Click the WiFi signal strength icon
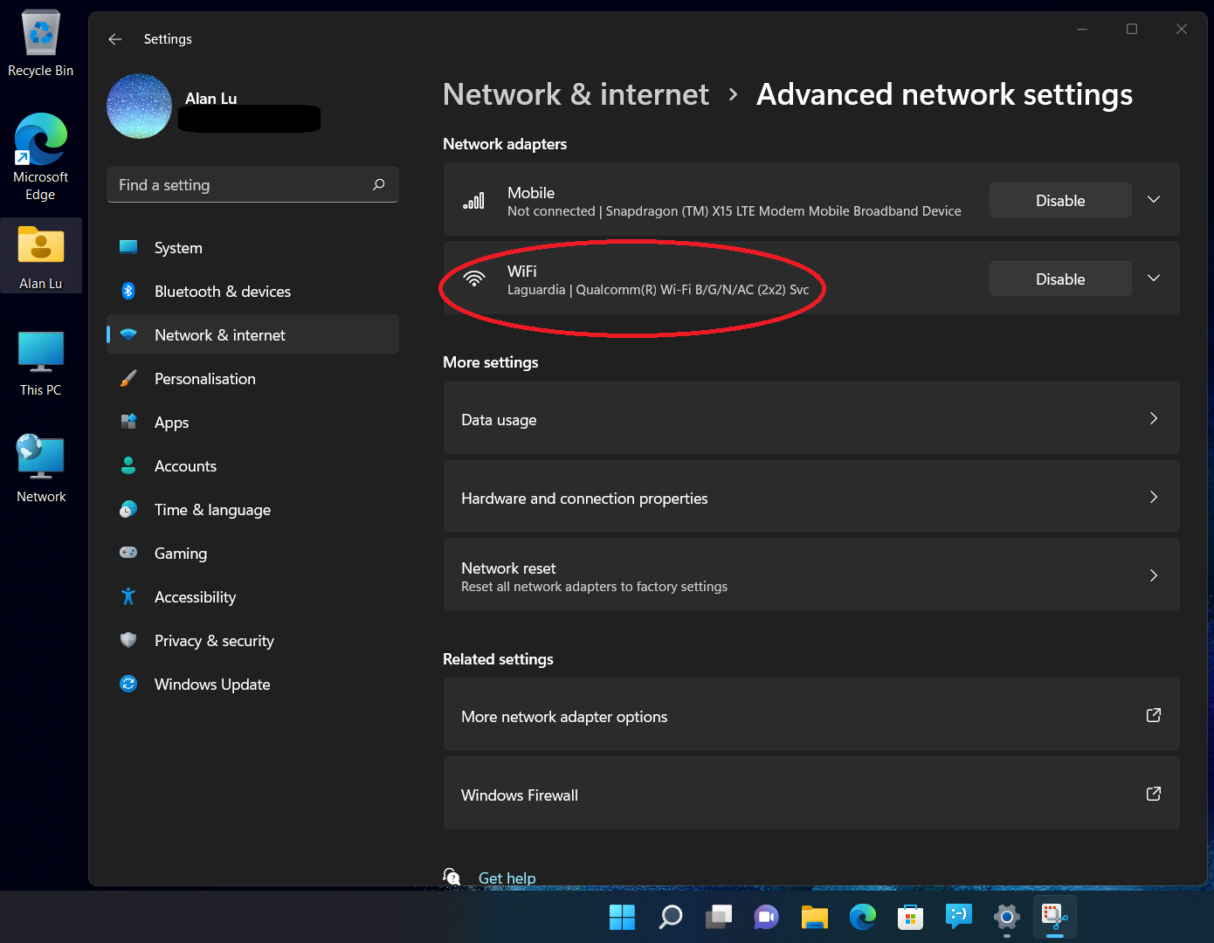This screenshot has height=943, width=1214. 474,278
